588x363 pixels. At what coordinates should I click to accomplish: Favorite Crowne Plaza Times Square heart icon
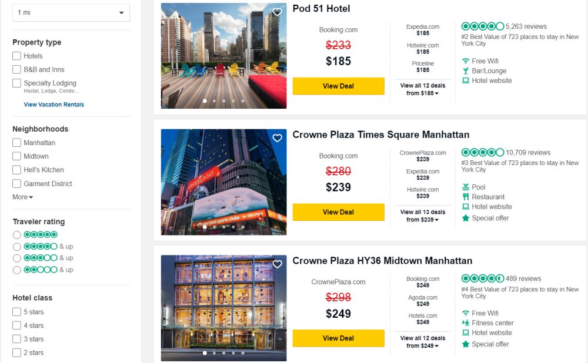tap(278, 138)
